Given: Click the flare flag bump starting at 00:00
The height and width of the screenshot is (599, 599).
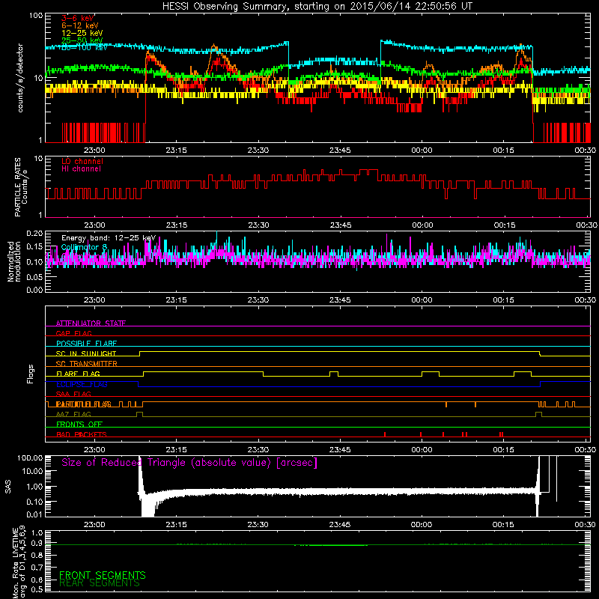Looking at the screenshot, I should pos(431,374).
